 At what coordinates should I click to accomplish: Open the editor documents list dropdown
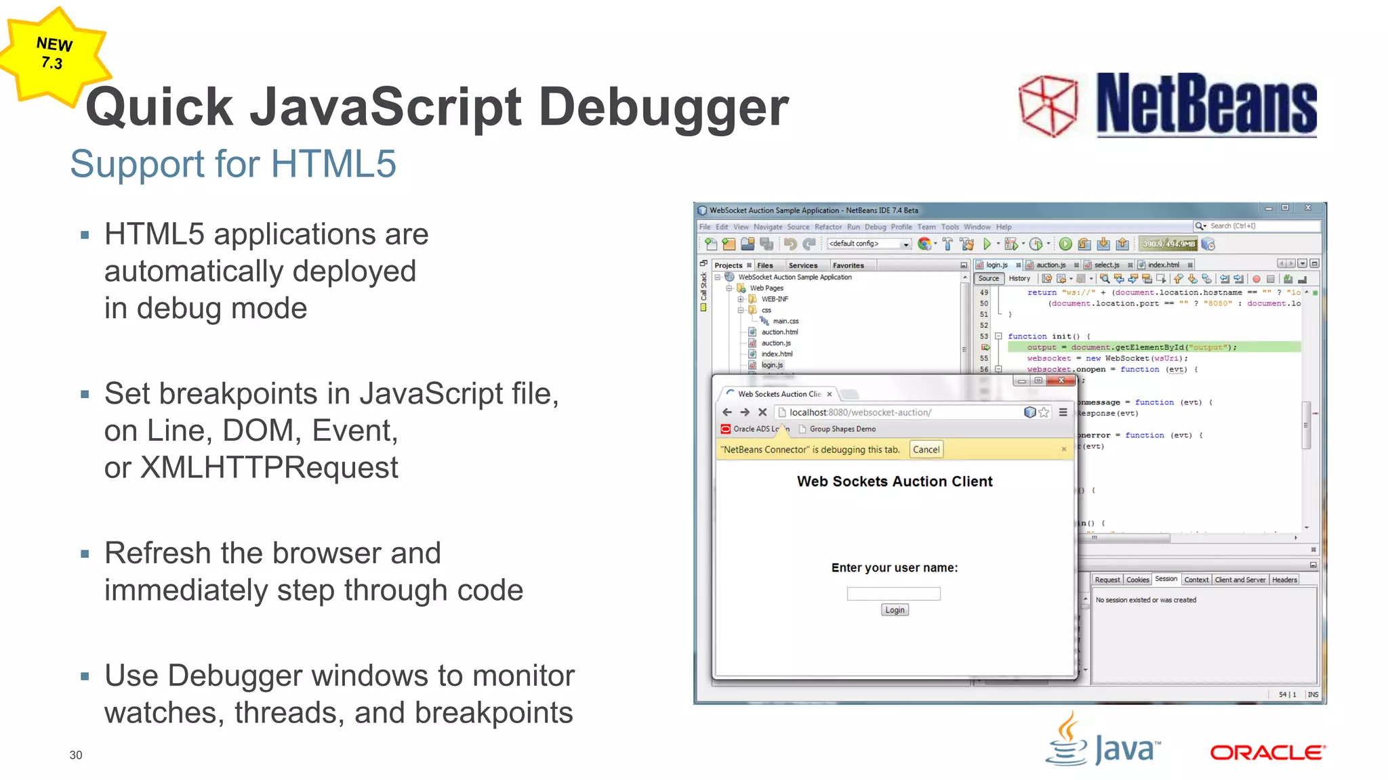pos(1303,263)
